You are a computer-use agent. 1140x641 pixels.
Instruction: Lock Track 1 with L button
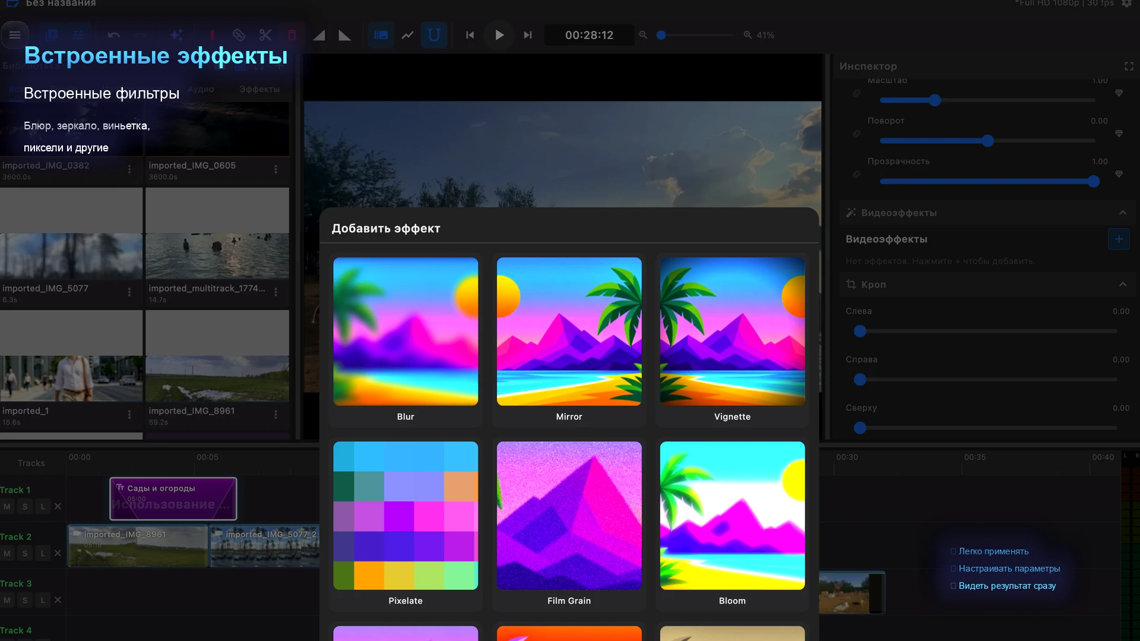(x=43, y=506)
